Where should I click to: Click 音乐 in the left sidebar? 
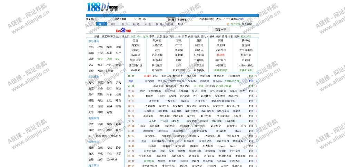[x=91, y=47]
